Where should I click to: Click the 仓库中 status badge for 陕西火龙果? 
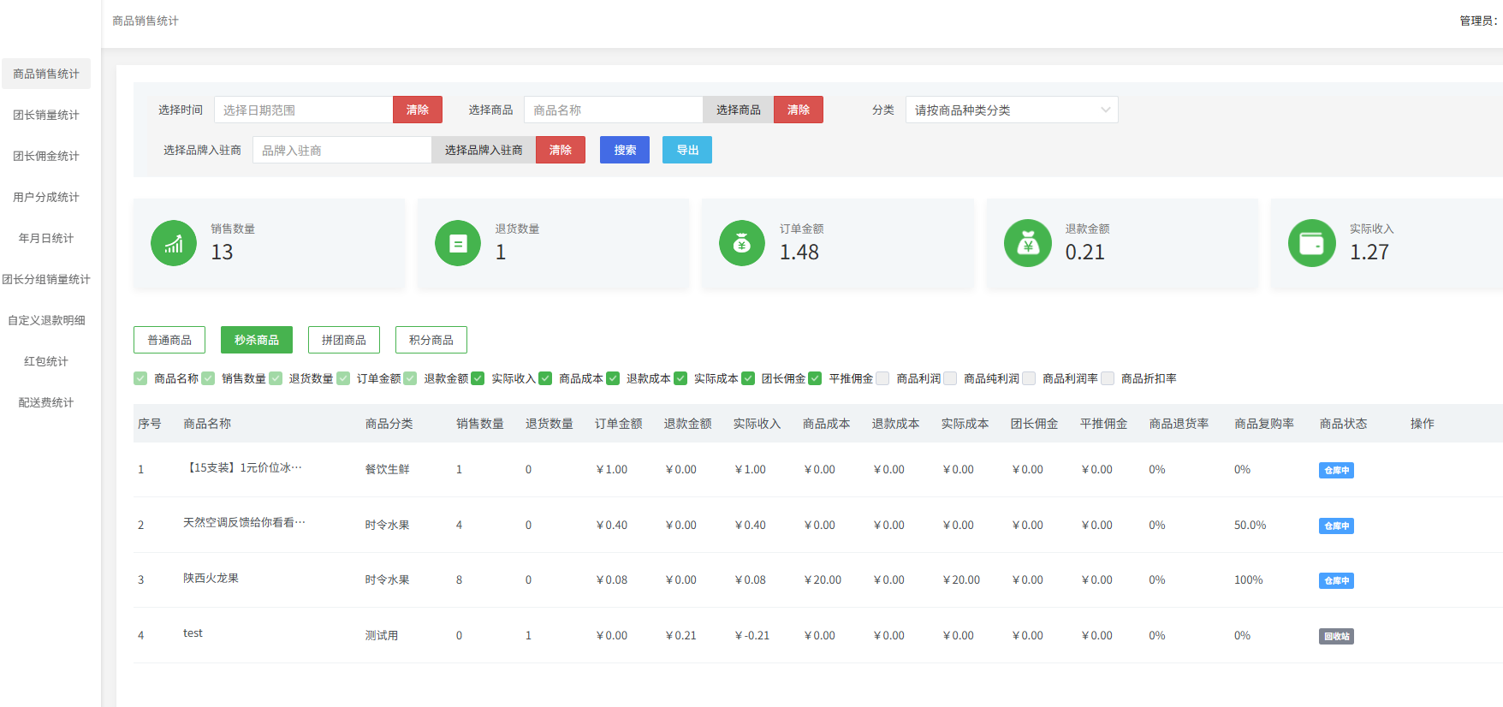pyautogui.click(x=1335, y=580)
